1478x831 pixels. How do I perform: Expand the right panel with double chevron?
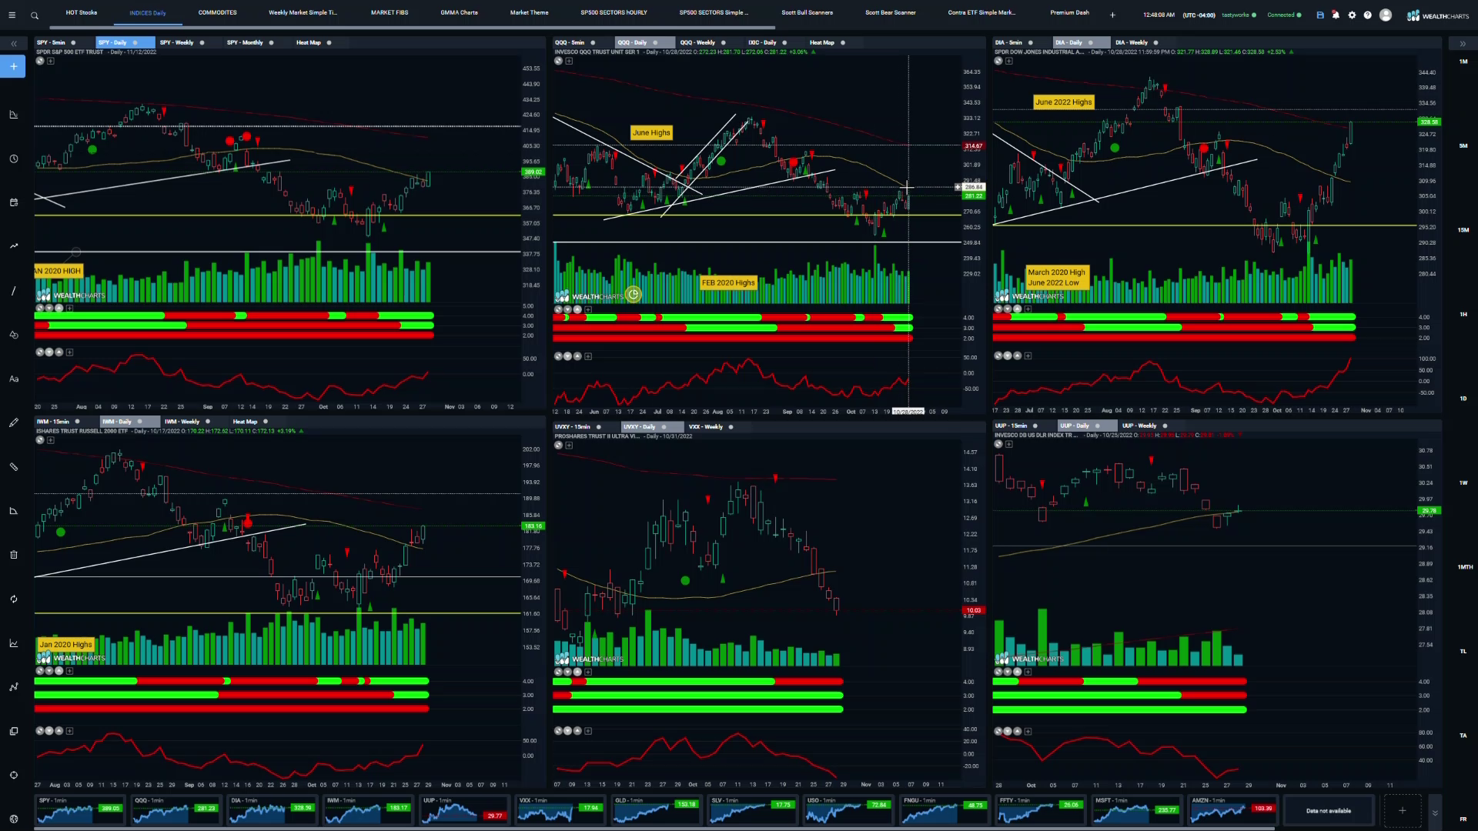pos(1463,44)
